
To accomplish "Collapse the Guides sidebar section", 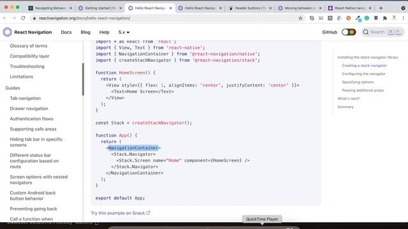I will (13, 88).
